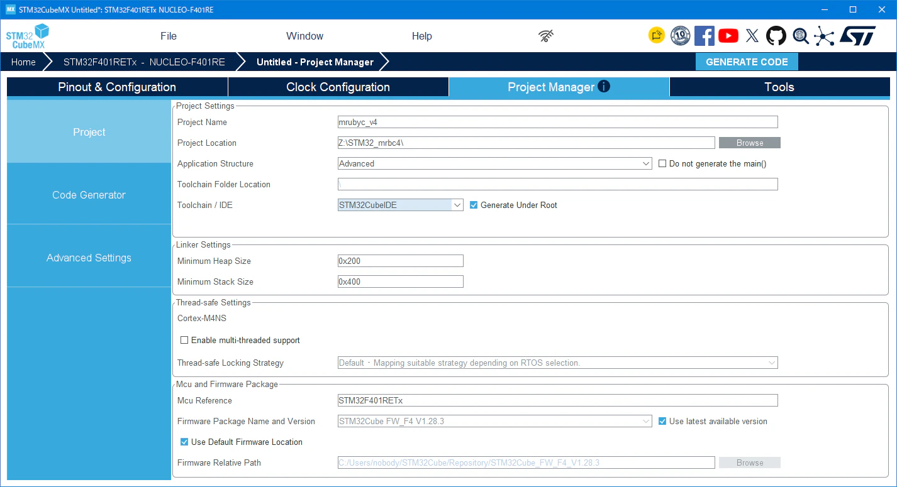Uncheck Use latest available version
Viewport: 897px width, 487px height.
click(x=662, y=421)
